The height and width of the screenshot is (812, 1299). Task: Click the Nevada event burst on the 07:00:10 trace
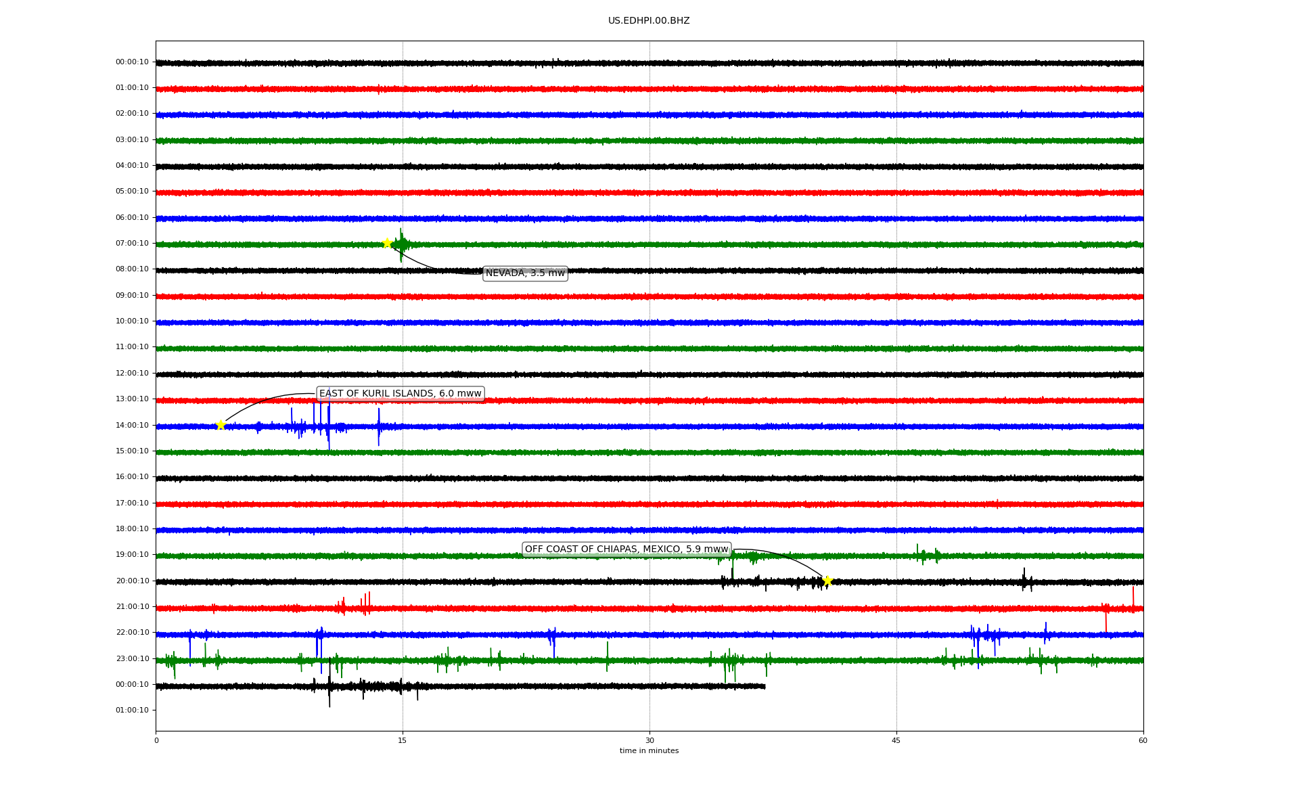(402, 244)
